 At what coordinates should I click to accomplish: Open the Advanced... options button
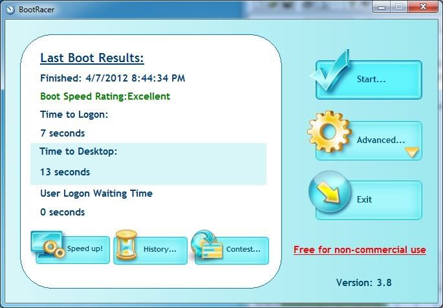point(369,140)
